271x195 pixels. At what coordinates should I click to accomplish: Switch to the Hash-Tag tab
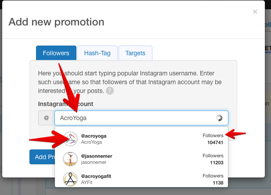pos(98,53)
